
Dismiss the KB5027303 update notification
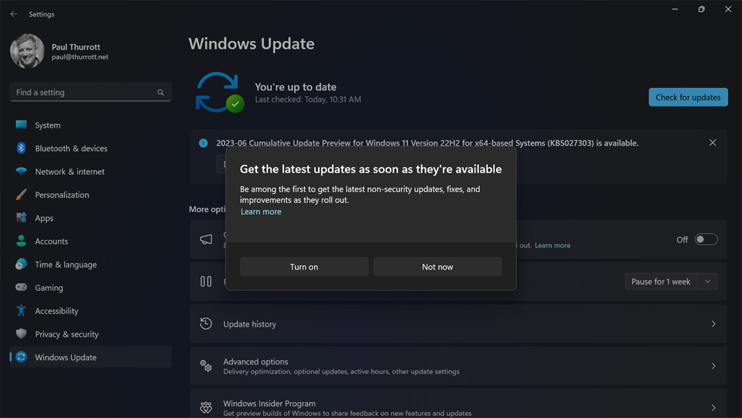[713, 143]
